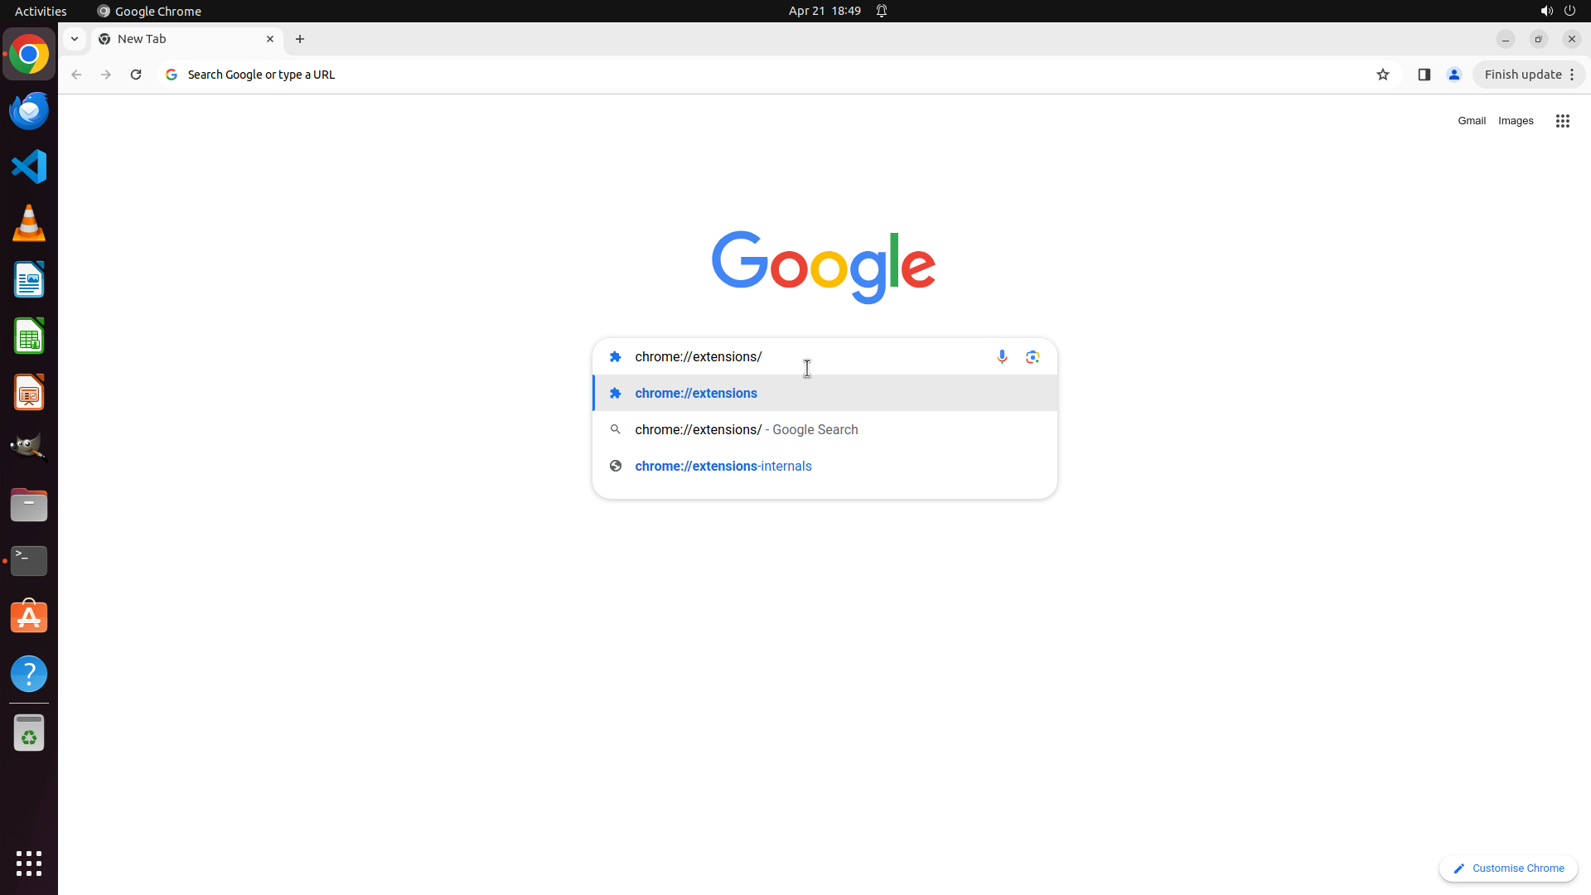The height and width of the screenshot is (895, 1591).
Task: Click the voice search microphone icon
Action: point(1002,356)
